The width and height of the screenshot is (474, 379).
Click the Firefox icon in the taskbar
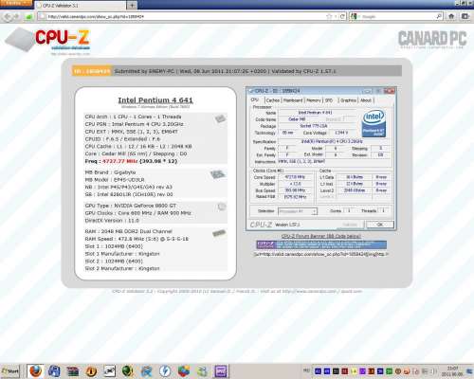35,371
